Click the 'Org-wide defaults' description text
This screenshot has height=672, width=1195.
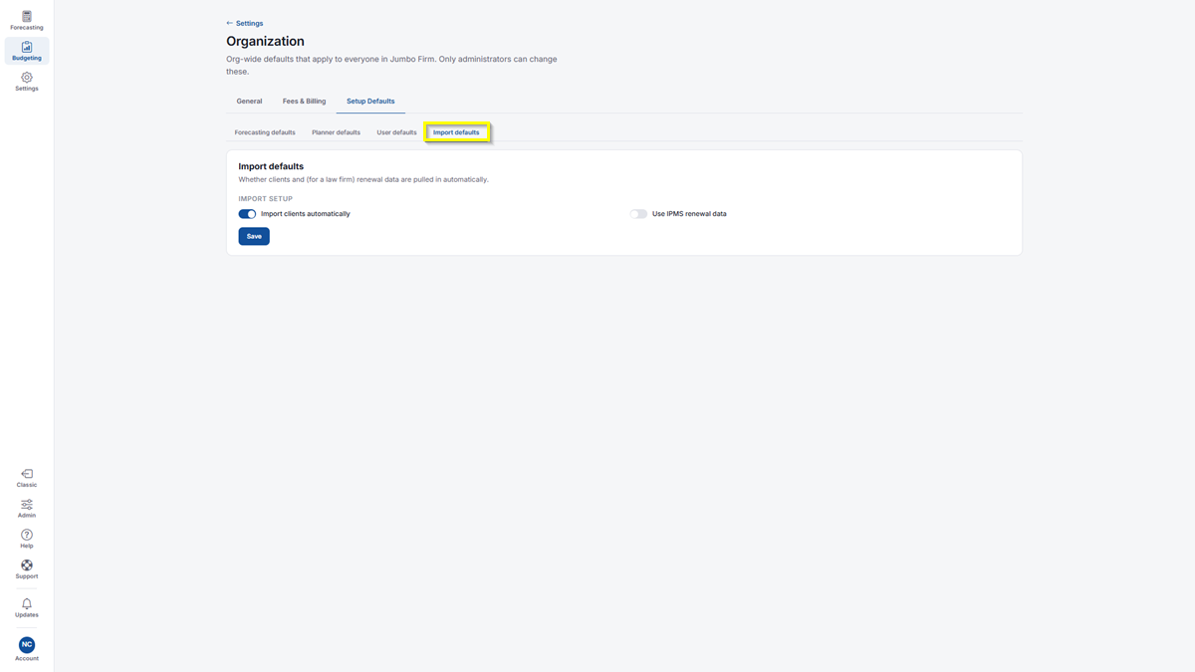coord(391,65)
